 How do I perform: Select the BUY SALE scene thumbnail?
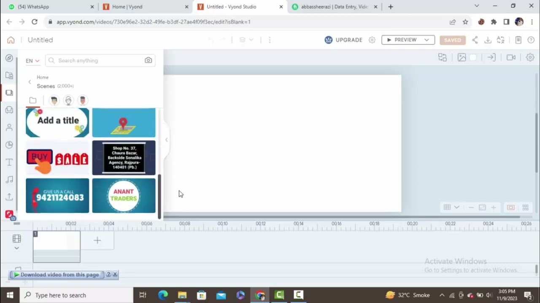(x=57, y=158)
